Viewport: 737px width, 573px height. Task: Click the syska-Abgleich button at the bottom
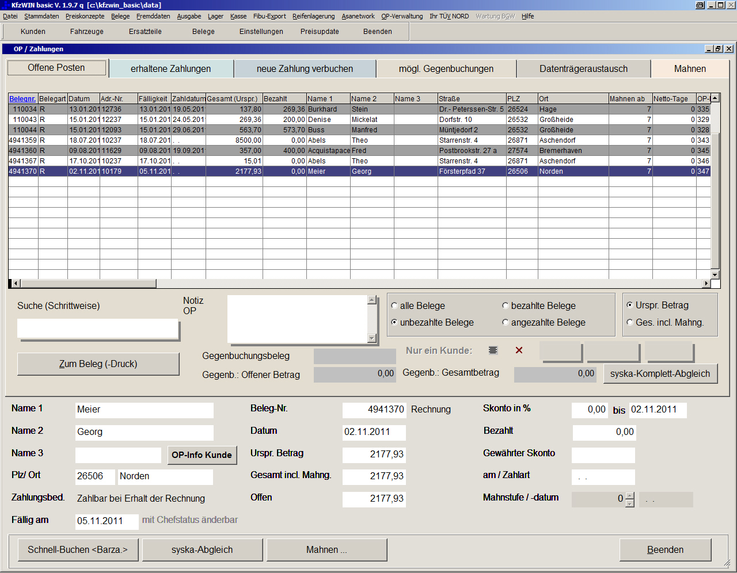[x=202, y=549]
